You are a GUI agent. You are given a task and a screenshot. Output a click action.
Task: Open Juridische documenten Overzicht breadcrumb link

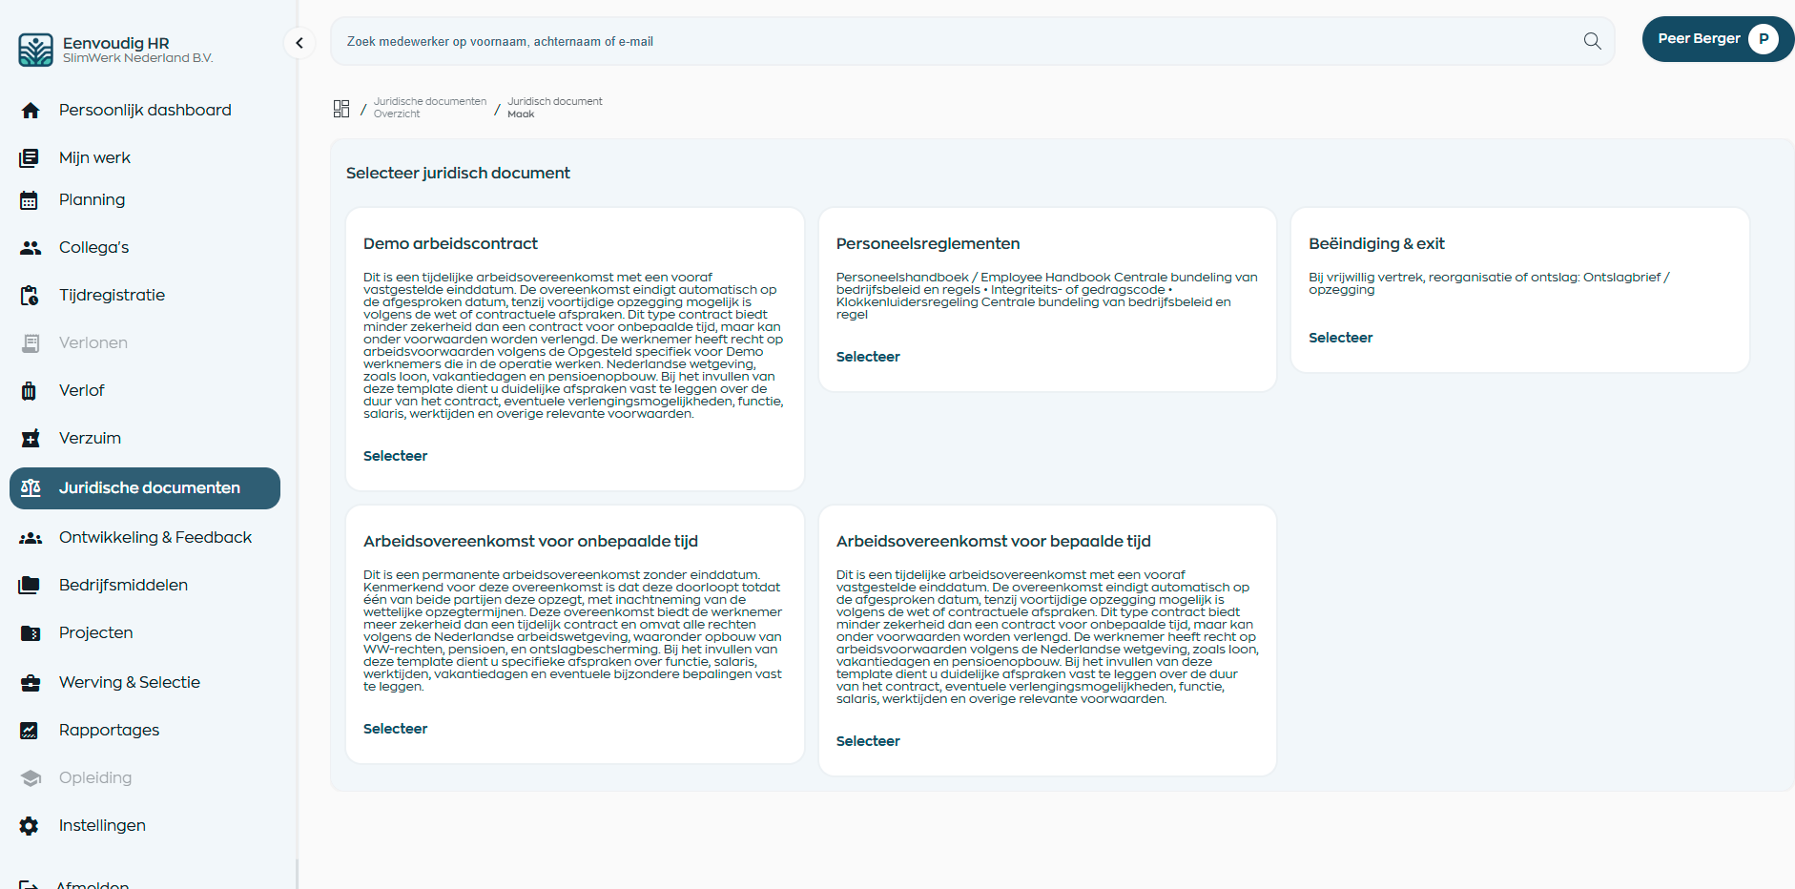[x=429, y=108]
